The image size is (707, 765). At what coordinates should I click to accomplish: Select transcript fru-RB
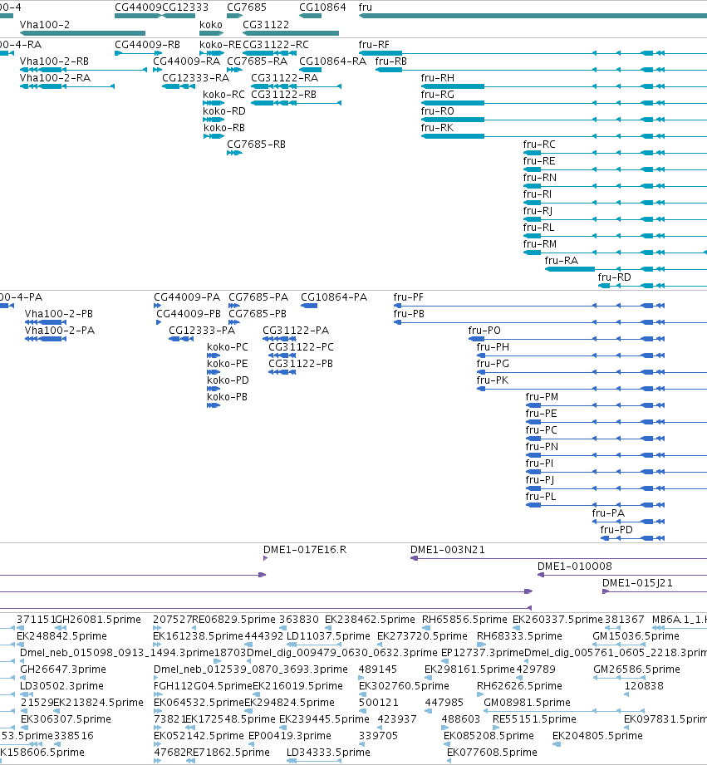pos(390,61)
